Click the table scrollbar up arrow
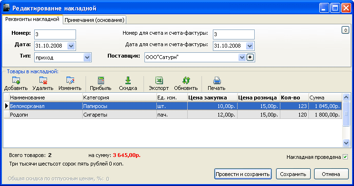The width and height of the screenshot is (354, 186). click(x=346, y=98)
